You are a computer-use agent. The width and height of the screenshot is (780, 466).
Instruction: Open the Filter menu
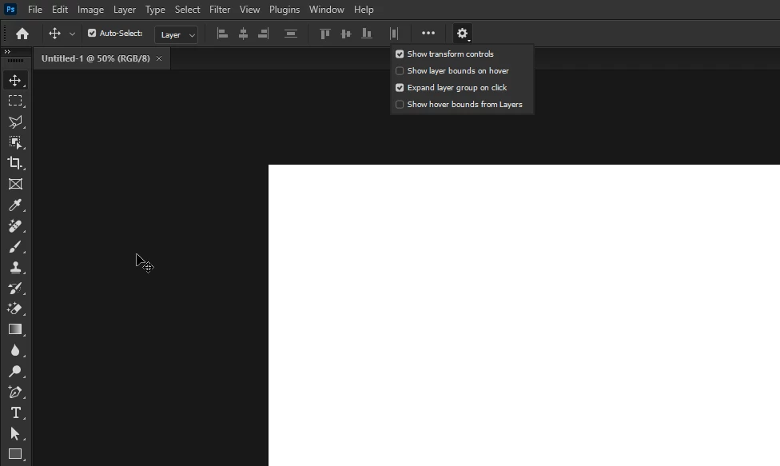[219, 10]
